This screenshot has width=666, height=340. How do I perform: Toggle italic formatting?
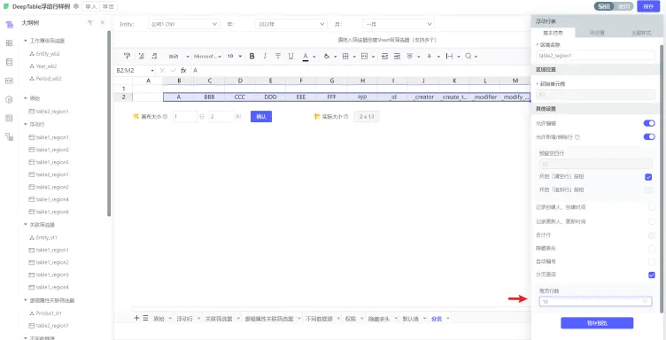(265, 56)
